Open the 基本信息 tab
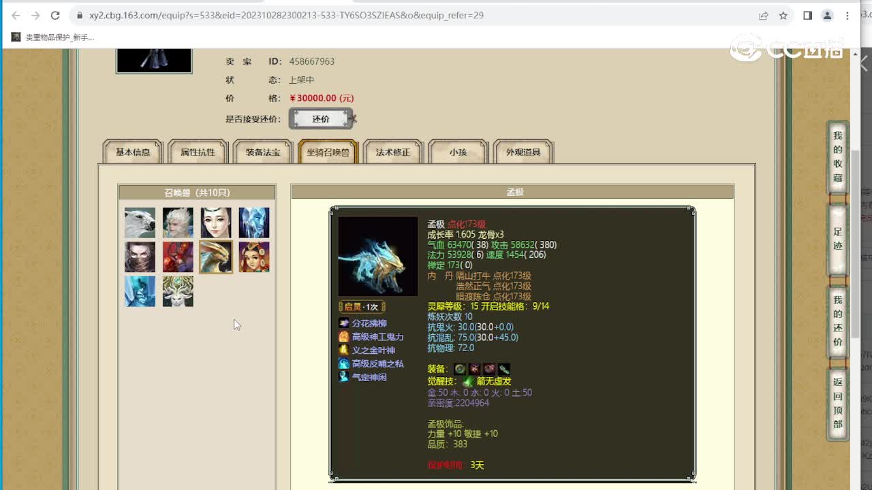Viewport: 872px width, 490px height. 133,152
